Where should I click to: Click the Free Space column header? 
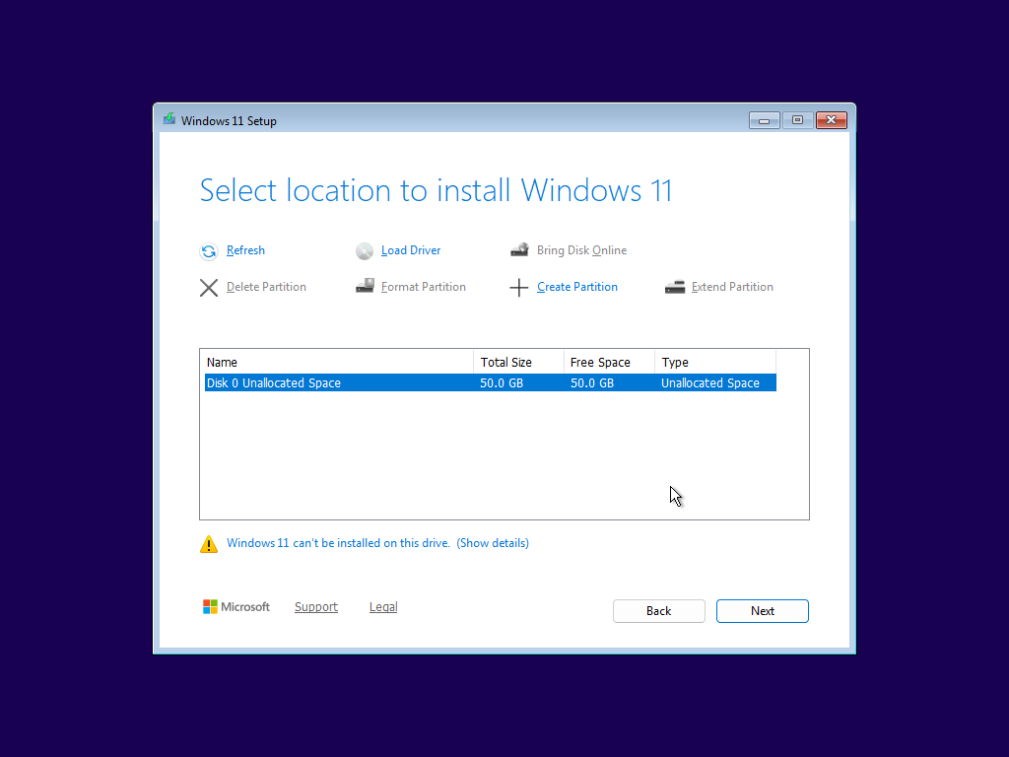608,362
